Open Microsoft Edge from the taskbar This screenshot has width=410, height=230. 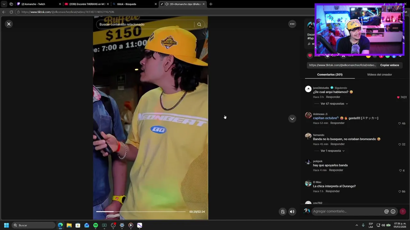tap(60, 225)
